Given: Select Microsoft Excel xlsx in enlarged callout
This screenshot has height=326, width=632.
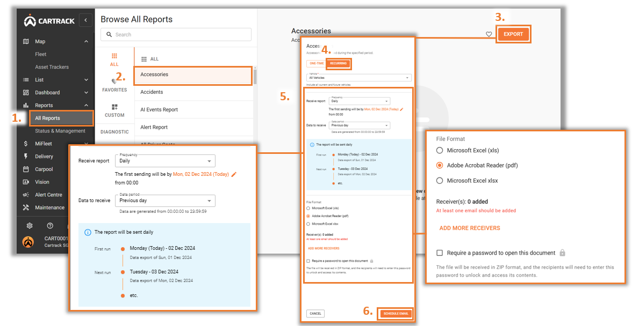Looking at the screenshot, I should (440, 181).
